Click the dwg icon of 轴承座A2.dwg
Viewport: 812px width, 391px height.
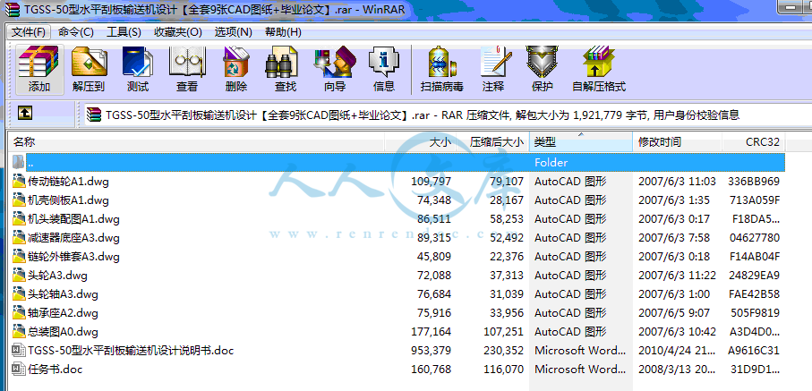pyautogui.click(x=19, y=313)
